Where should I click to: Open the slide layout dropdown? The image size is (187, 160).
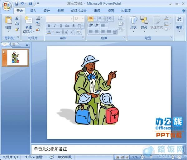coord(39,18)
